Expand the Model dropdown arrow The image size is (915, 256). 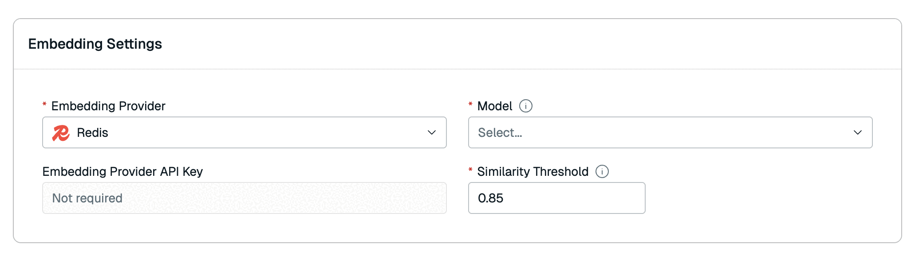tap(857, 133)
